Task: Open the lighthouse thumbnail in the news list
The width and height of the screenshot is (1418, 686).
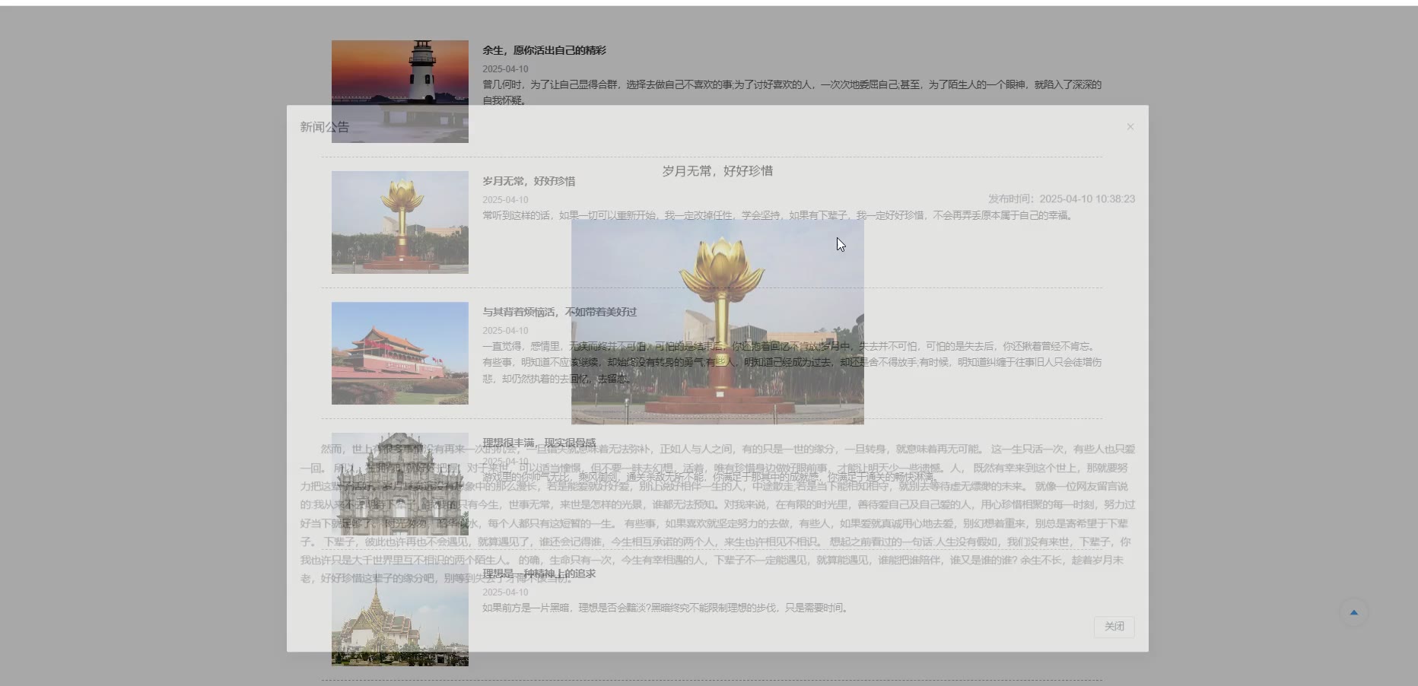Action: point(400,91)
